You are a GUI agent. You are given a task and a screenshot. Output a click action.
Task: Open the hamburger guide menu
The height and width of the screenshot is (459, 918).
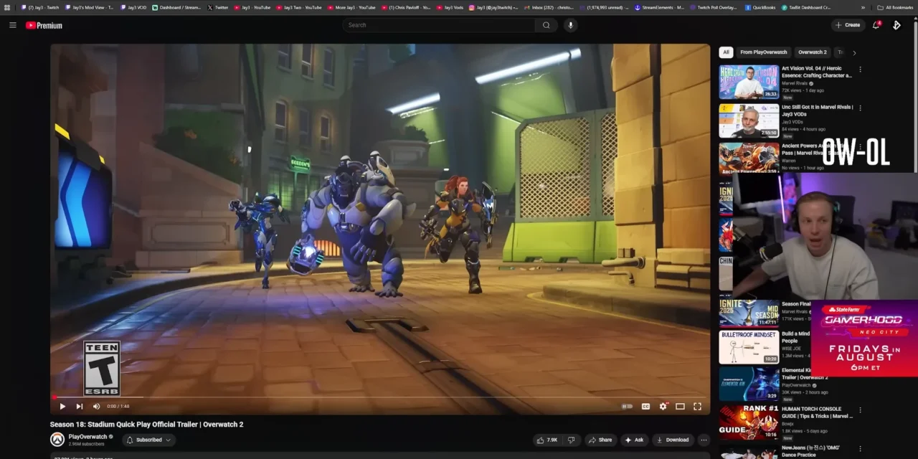(13, 25)
